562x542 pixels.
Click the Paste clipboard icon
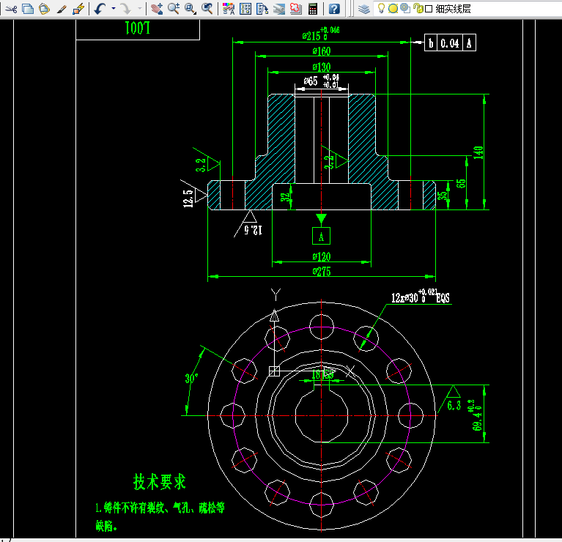[44, 9]
